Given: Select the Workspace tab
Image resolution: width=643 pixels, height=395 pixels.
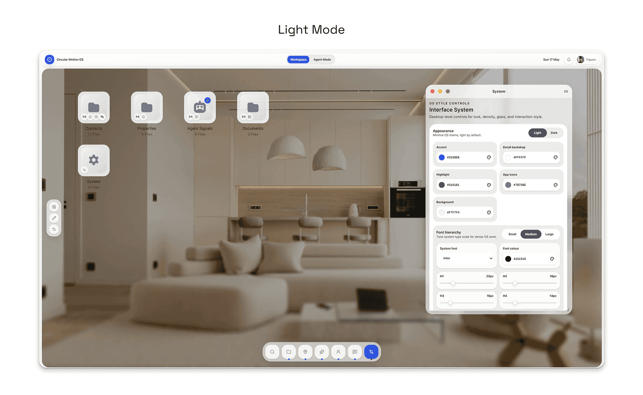Looking at the screenshot, I should tap(298, 60).
